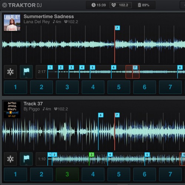185x185 pixels.
Task: Click cue flag 7 on Track 37 main waveform
Action: pos(117,115)
